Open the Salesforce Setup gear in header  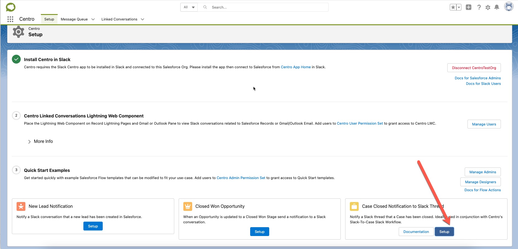[x=488, y=7]
